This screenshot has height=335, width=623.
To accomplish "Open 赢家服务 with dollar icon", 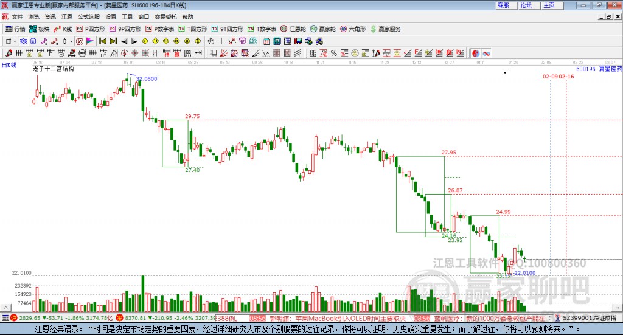I will (385, 29).
